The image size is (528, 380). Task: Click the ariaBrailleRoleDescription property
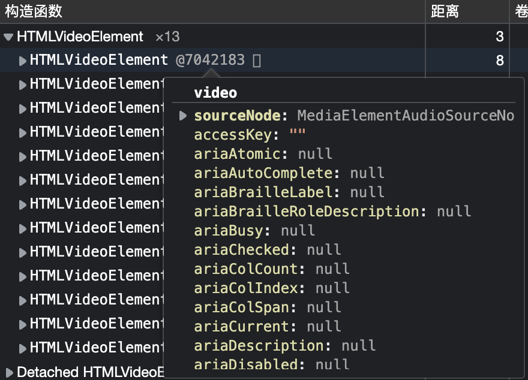coord(332,212)
